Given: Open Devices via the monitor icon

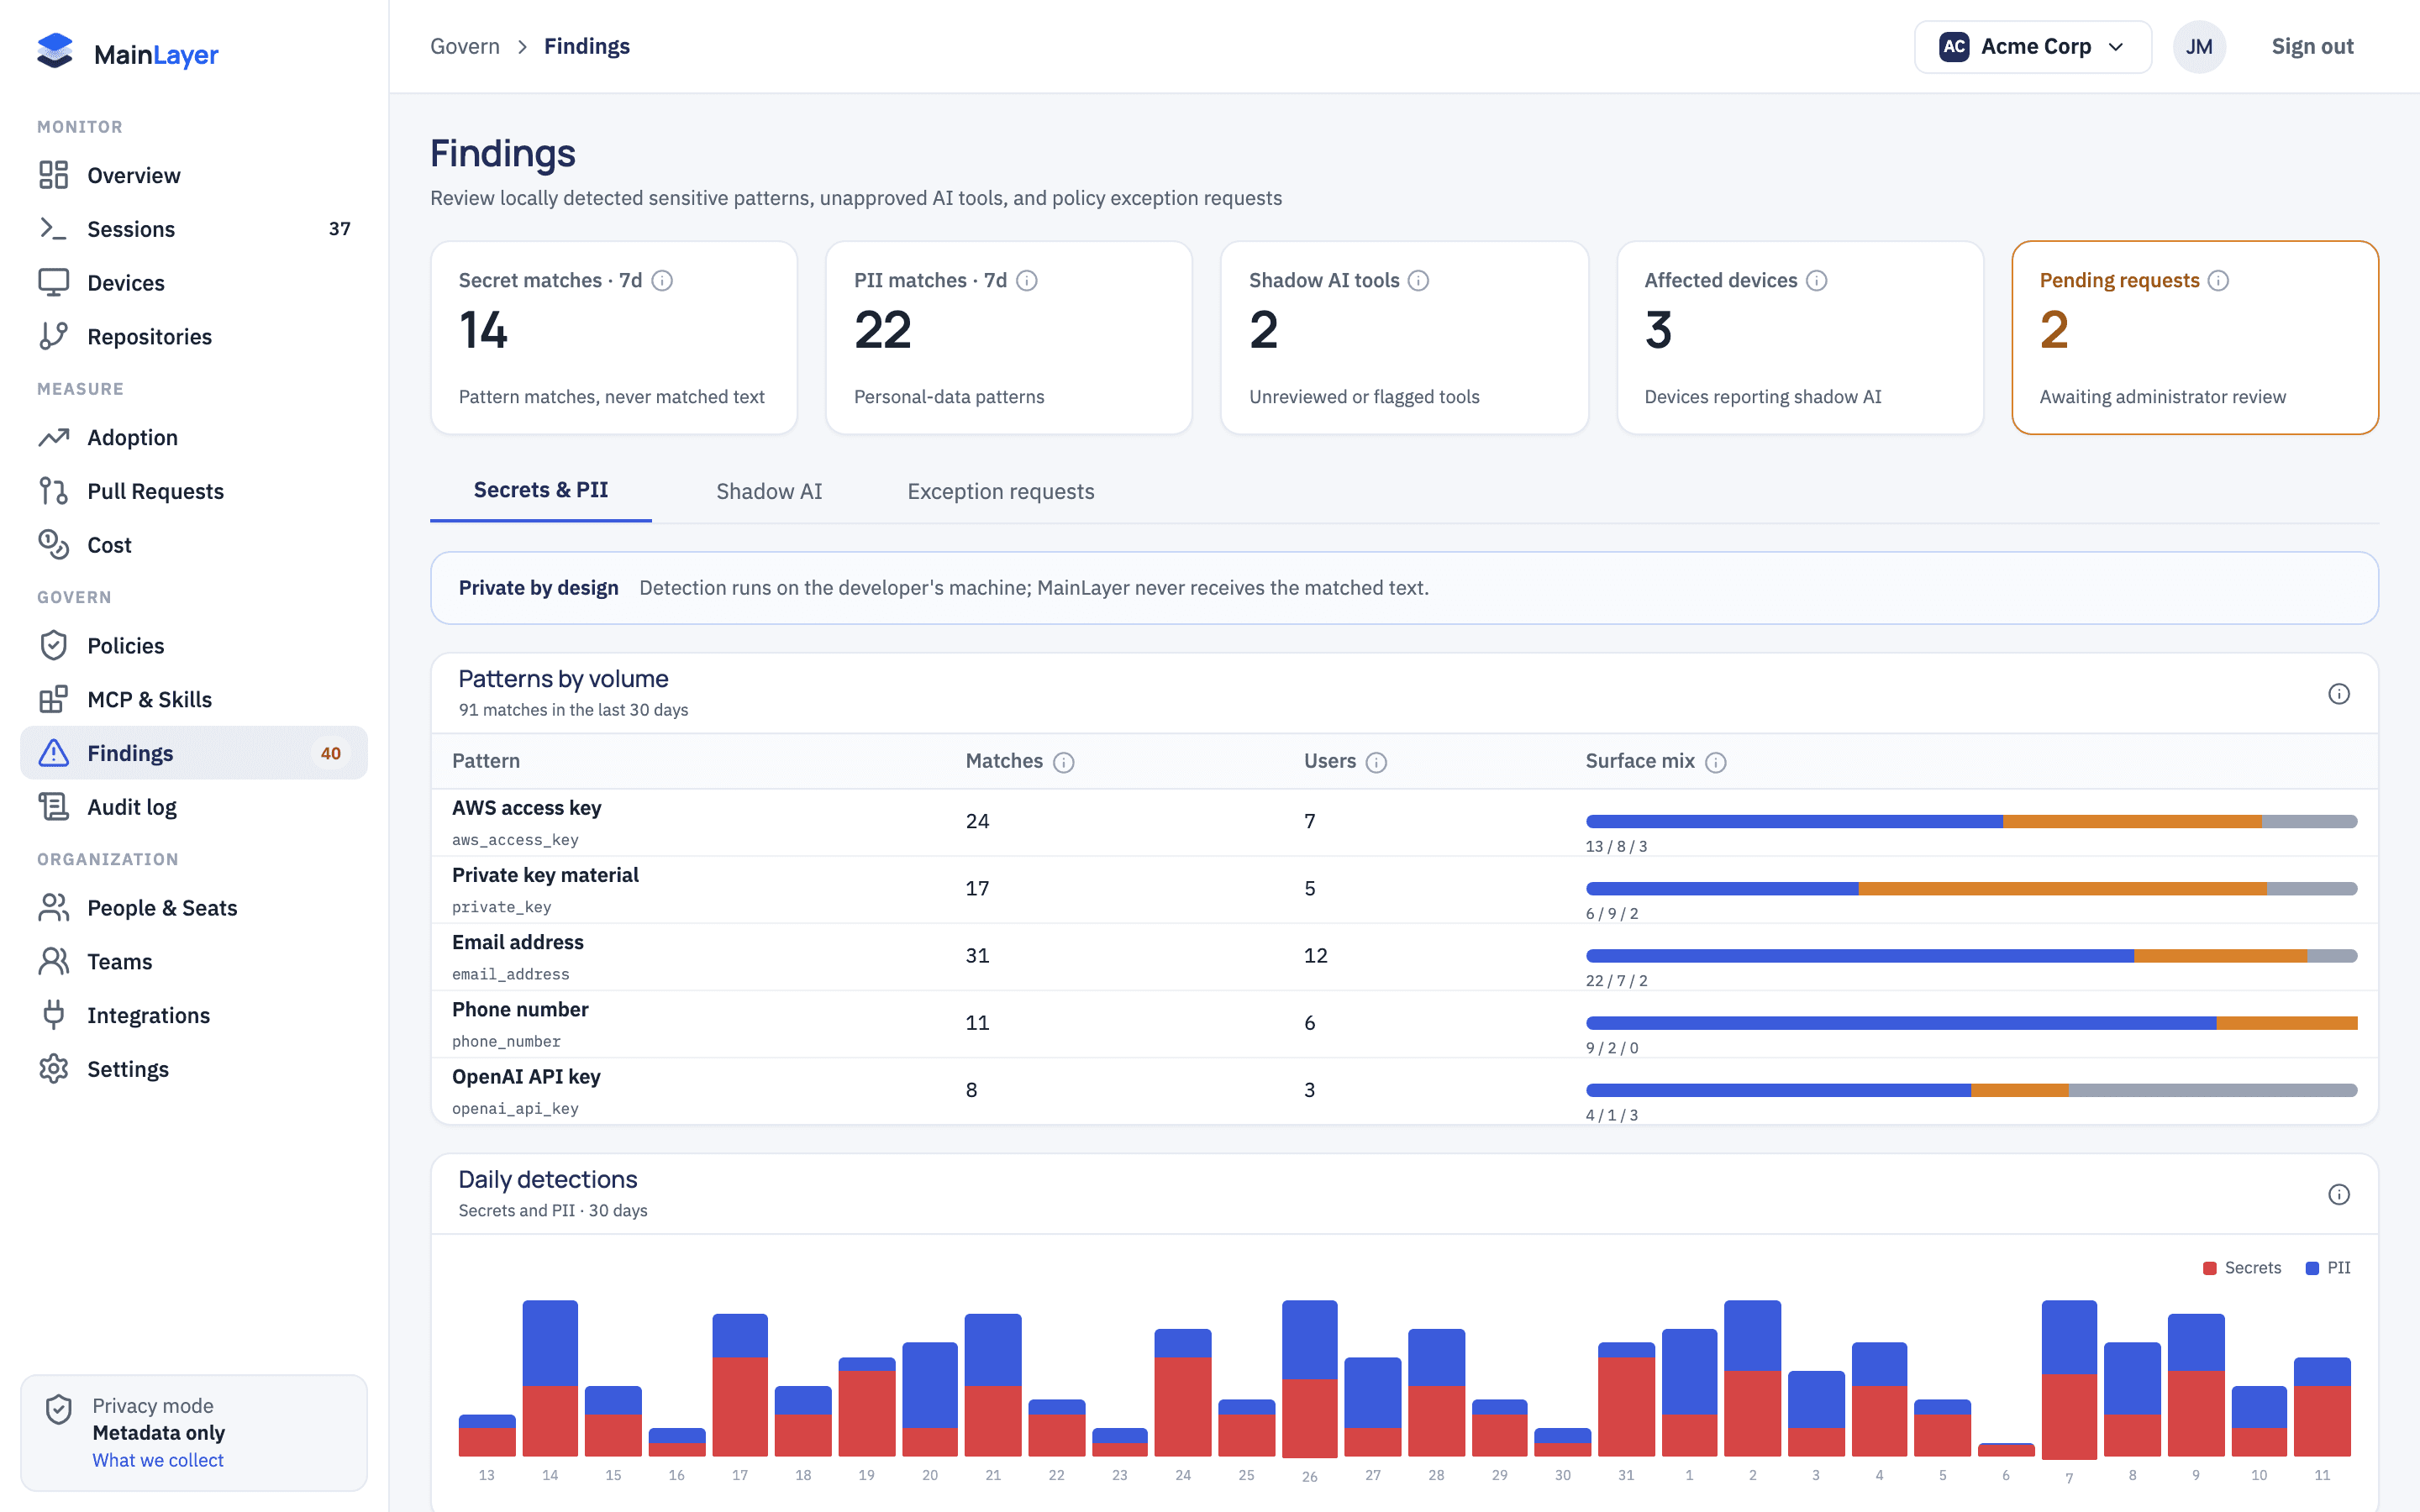Looking at the screenshot, I should pos(54,283).
